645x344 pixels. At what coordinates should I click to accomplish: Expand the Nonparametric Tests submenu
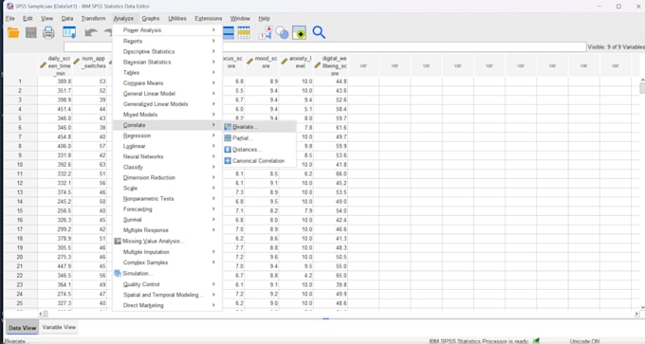coord(167,198)
